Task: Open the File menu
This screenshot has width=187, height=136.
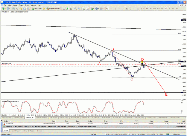Action: click(x=5, y=5)
